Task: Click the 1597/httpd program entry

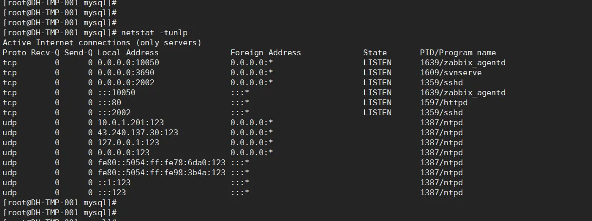Action: point(443,103)
